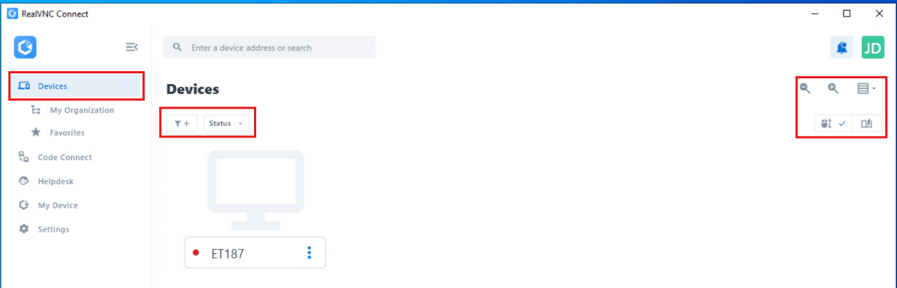Open the Helpdesk section
This screenshot has height=288, width=897.
coord(56,181)
